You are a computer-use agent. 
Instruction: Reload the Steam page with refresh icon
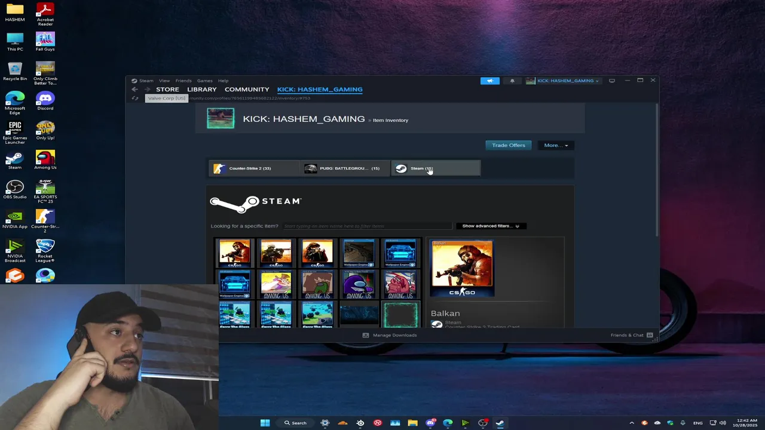[135, 99]
